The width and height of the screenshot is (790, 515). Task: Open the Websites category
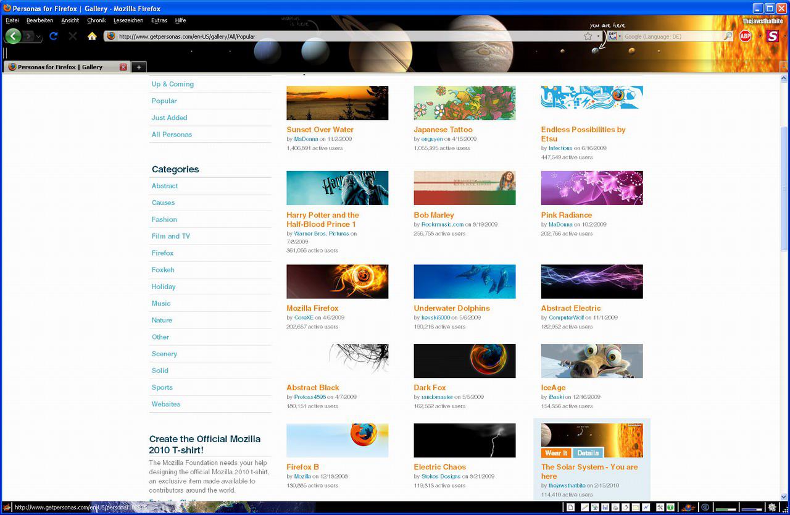166,404
